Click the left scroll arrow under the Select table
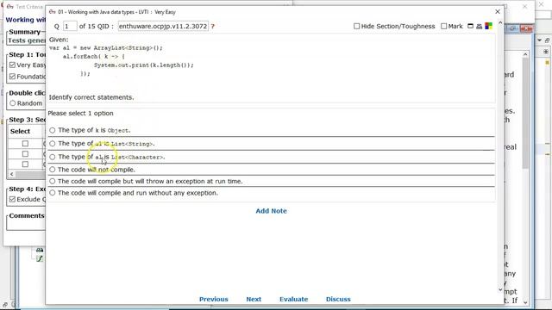Viewport: 552px width, 310px height. (11, 174)
